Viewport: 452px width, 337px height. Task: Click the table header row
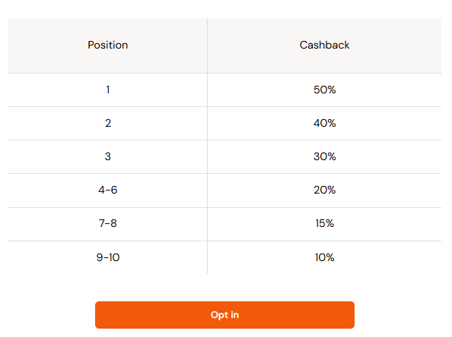point(224,46)
